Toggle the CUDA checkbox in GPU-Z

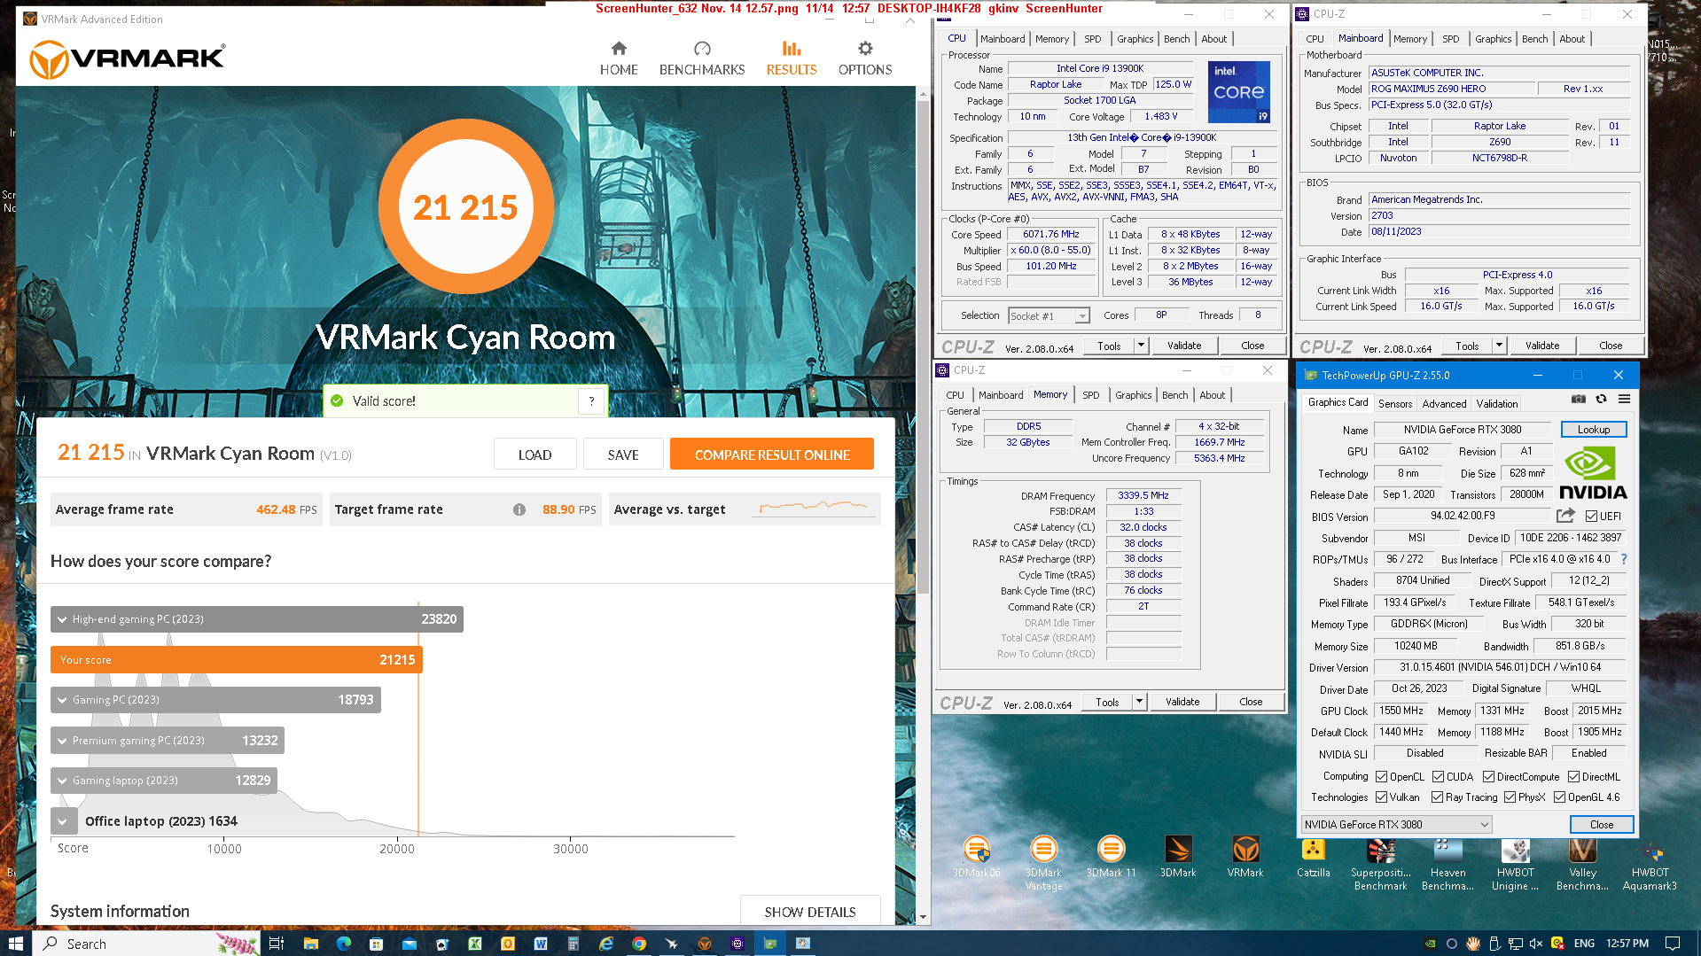(1438, 777)
